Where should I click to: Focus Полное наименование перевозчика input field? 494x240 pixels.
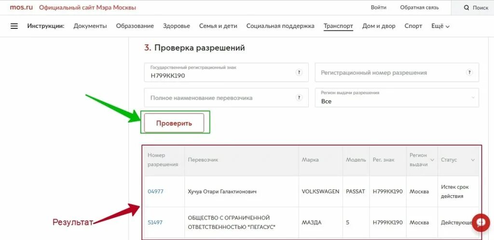226,97
